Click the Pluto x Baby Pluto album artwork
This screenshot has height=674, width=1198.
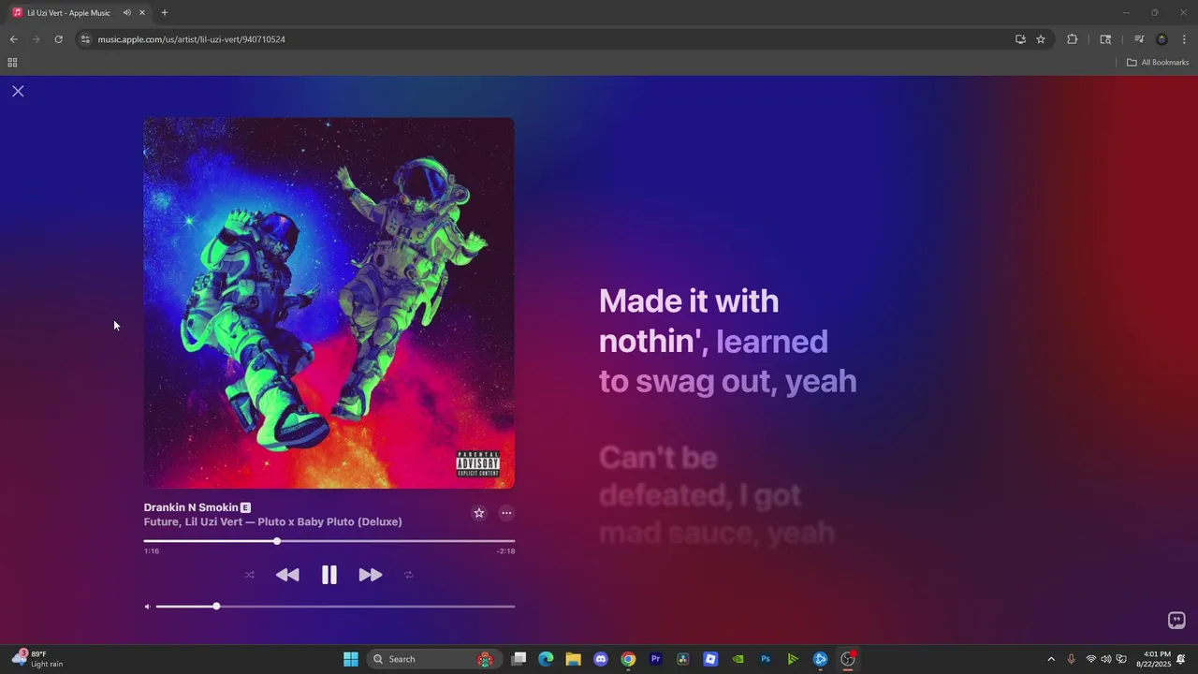329,302
